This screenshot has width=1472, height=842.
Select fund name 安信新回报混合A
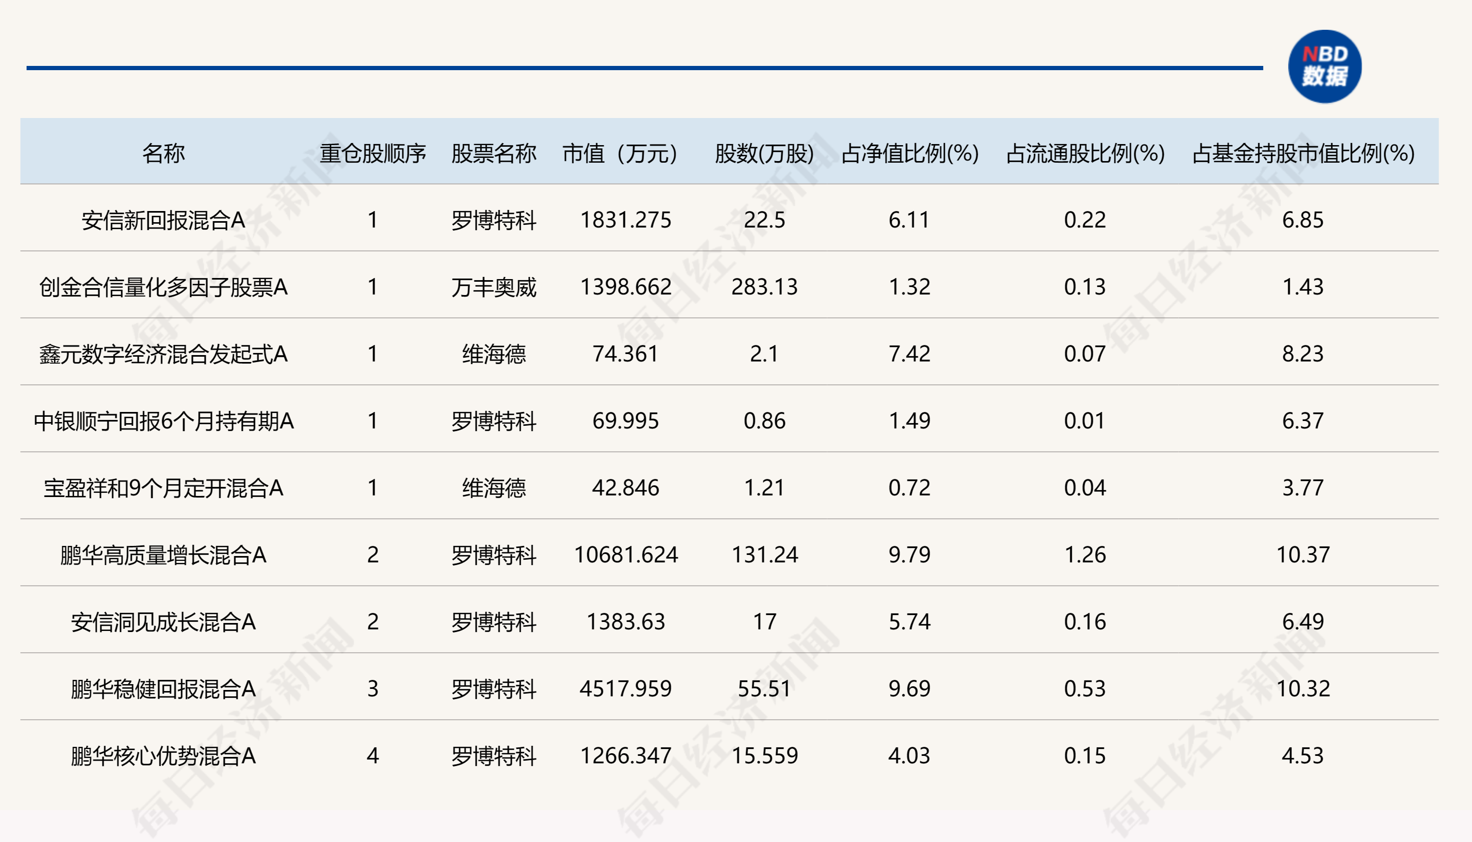coord(164,220)
